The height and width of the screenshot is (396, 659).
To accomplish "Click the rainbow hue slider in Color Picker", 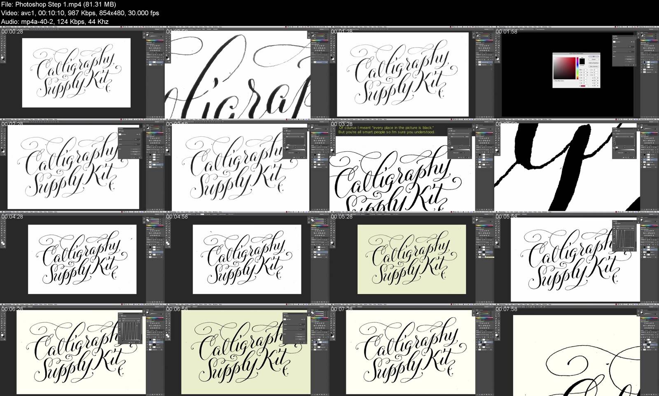I will point(577,68).
